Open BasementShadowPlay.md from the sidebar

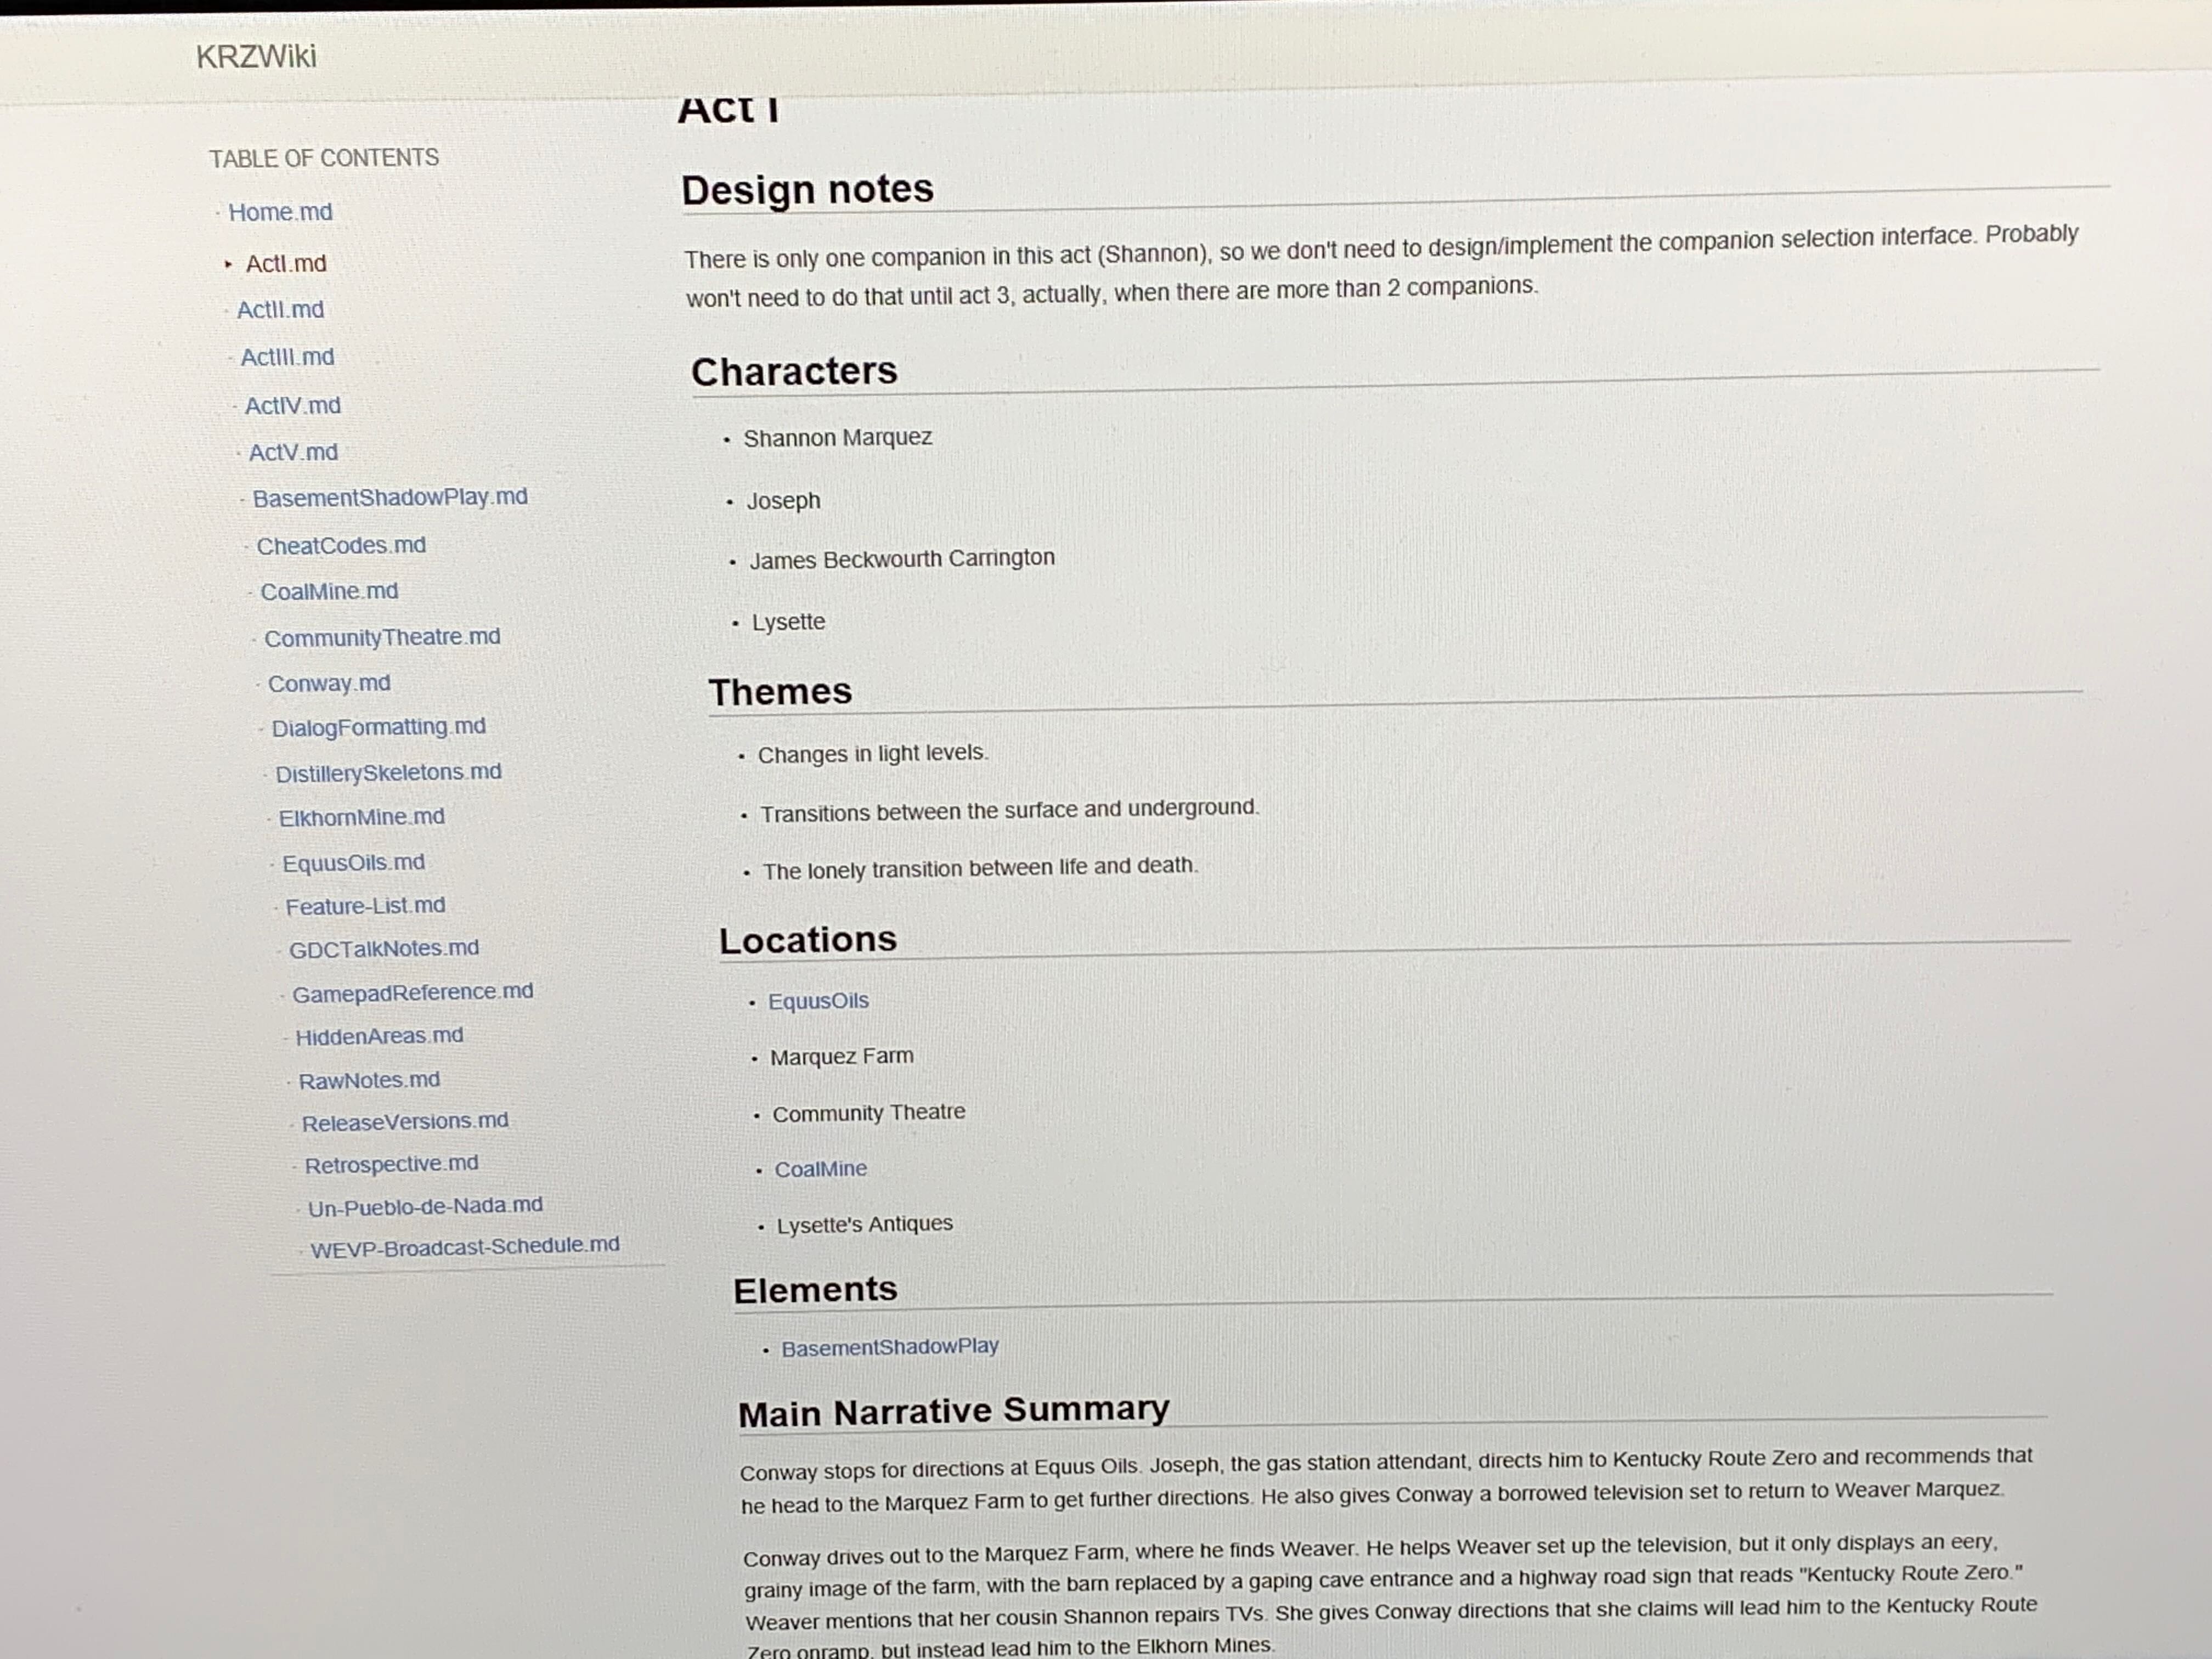[389, 497]
